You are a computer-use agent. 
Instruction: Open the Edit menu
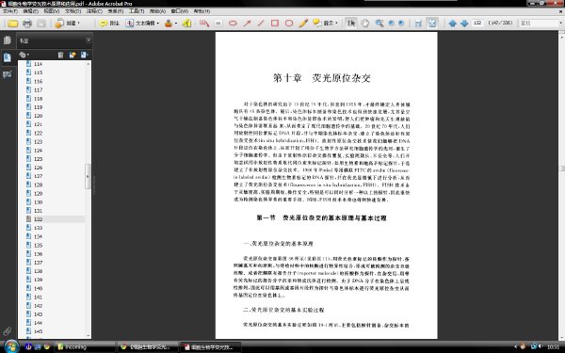(x=31, y=11)
